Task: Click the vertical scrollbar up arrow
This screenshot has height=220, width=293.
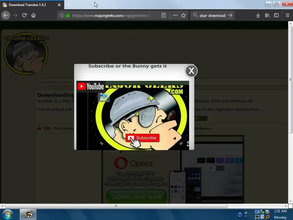Action: pos(290,23)
